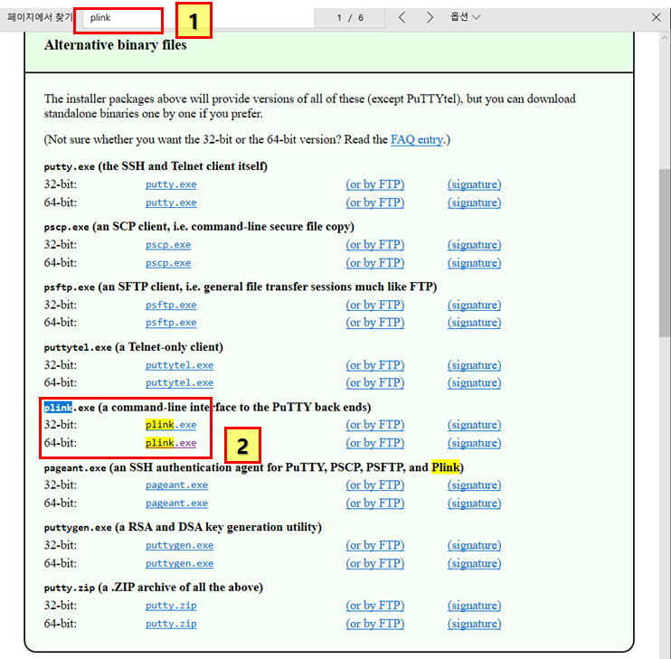Open signature for 32-bit puttygen.exe
The height and width of the screenshot is (659, 671).
[x=474, y=545]
